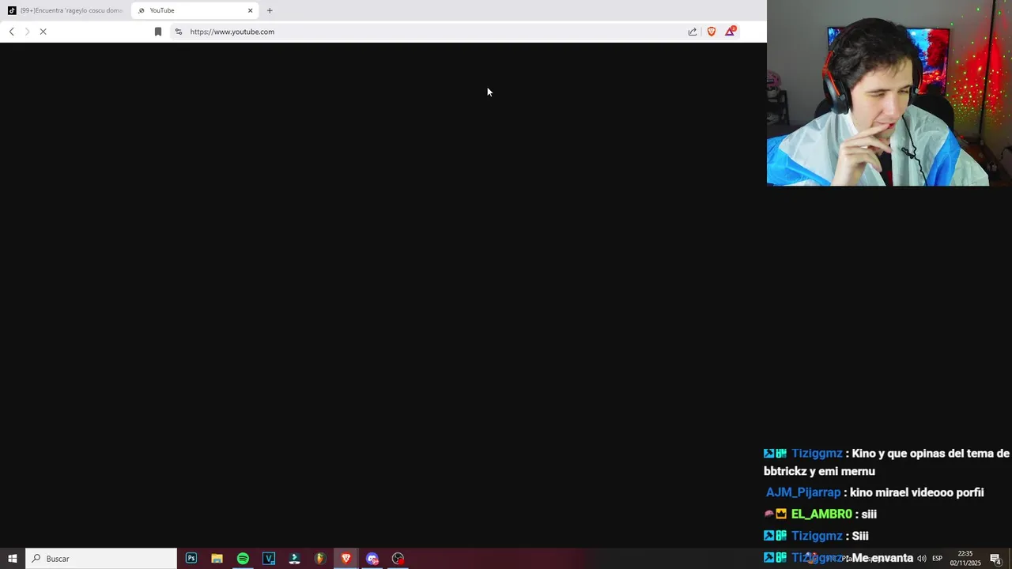The height and width of the screenshot is (569, 1012).
Task: Open OBS Studio from the taskbar
Action: click(398, 559)
